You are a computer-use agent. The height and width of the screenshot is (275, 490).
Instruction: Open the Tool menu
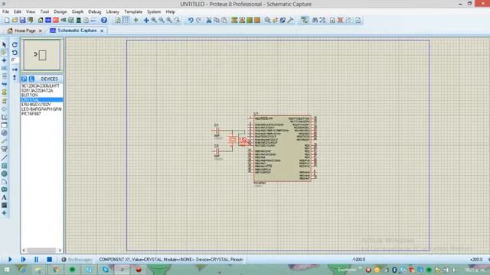pyautogui.click(x=44, y=12)
